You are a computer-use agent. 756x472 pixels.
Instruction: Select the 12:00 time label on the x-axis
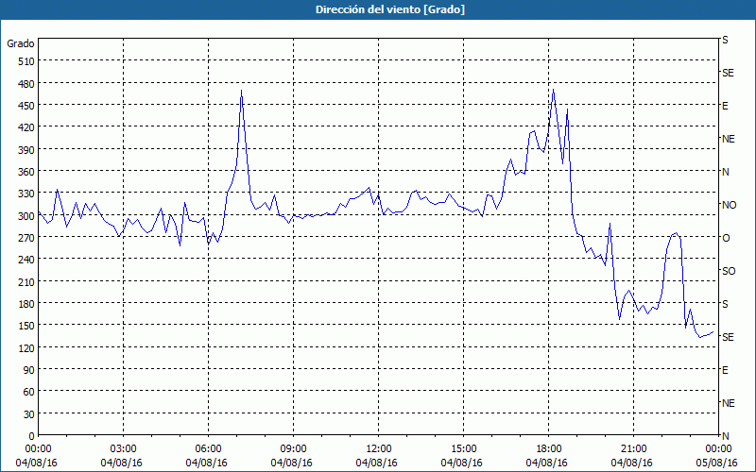pos(379,449)
